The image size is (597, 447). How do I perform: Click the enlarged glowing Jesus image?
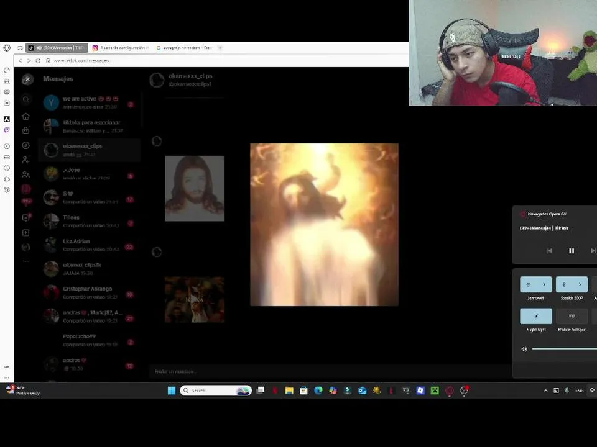[x=324, y=224]
